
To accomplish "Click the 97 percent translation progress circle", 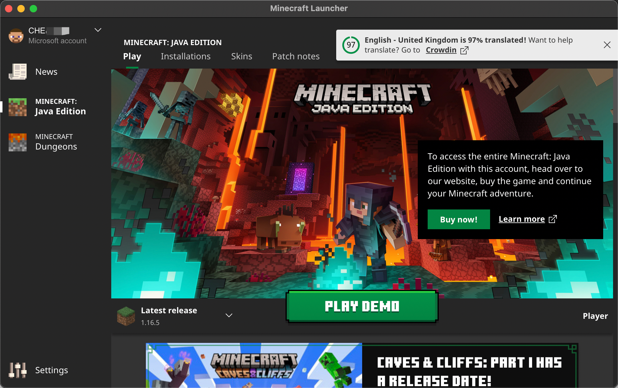I will pyautogui.click(x=351, y=45).
